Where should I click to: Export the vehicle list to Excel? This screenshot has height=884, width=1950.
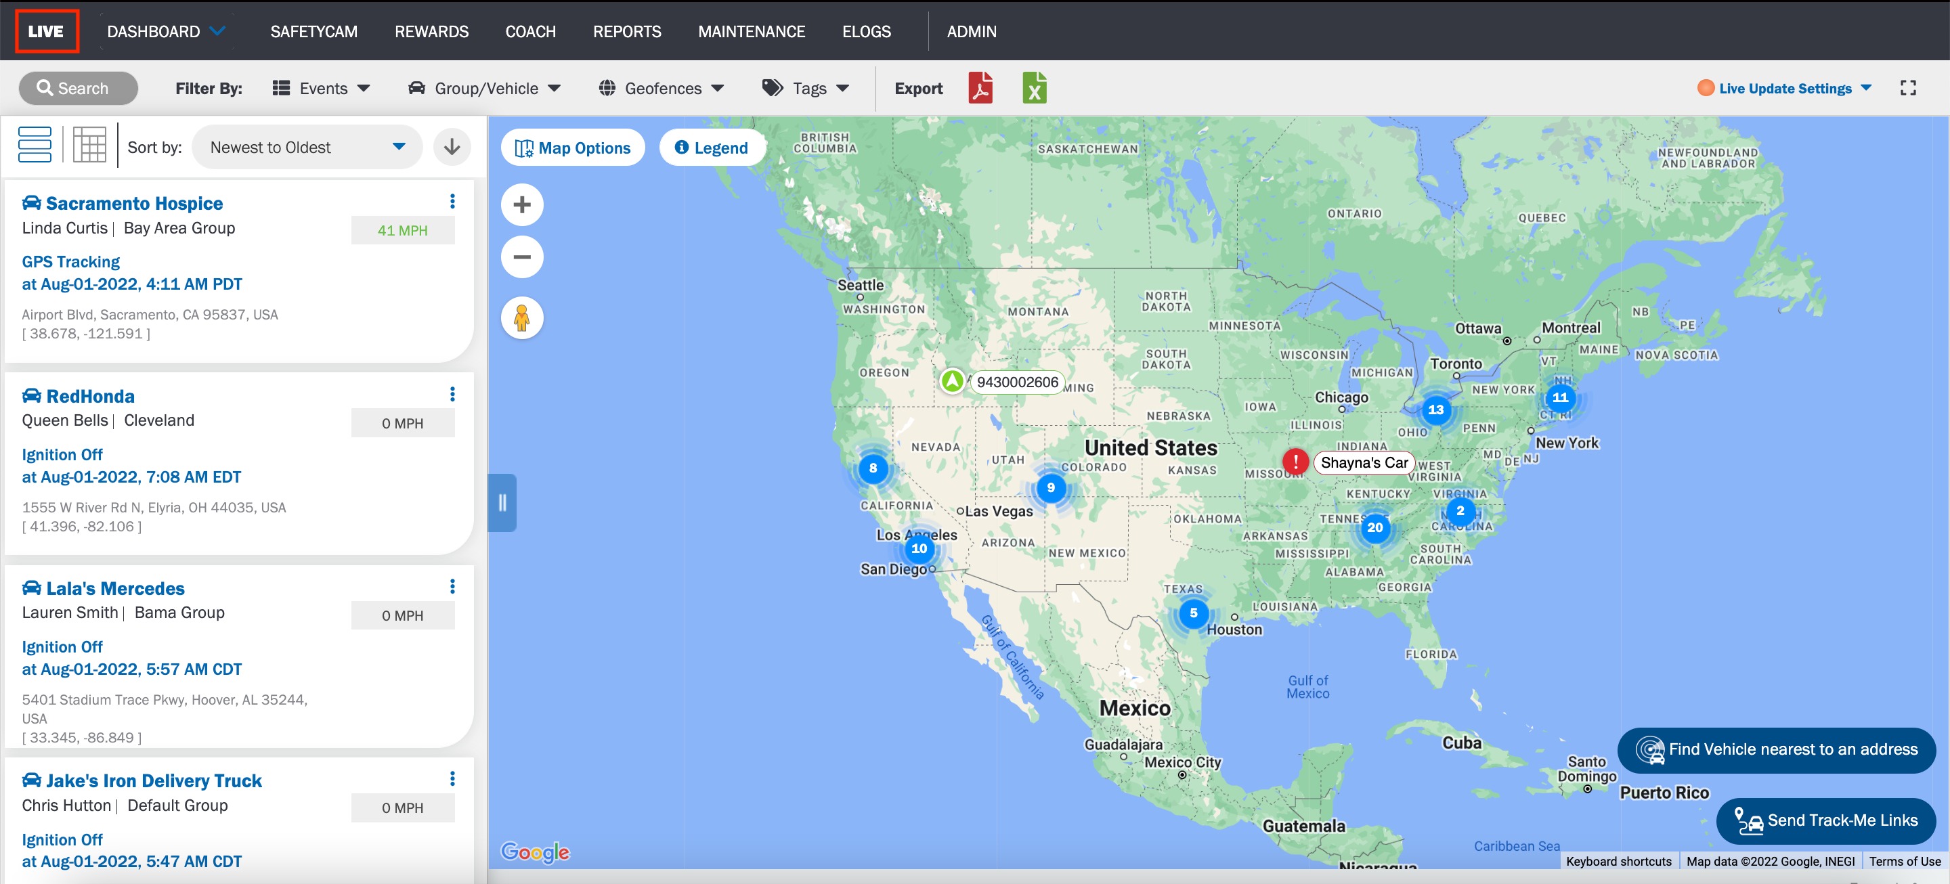pyautogui.click(x=1034, y=88)
